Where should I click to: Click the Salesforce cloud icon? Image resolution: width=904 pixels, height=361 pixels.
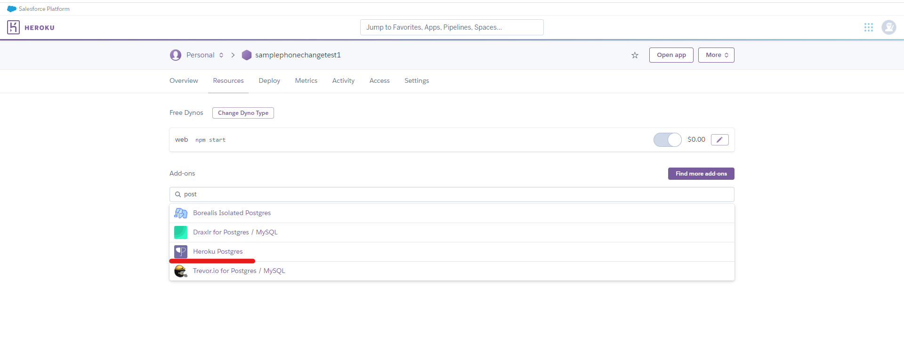[x=12, y=9]
